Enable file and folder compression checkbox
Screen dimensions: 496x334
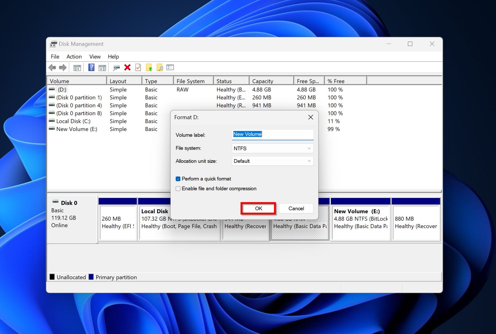178,189
